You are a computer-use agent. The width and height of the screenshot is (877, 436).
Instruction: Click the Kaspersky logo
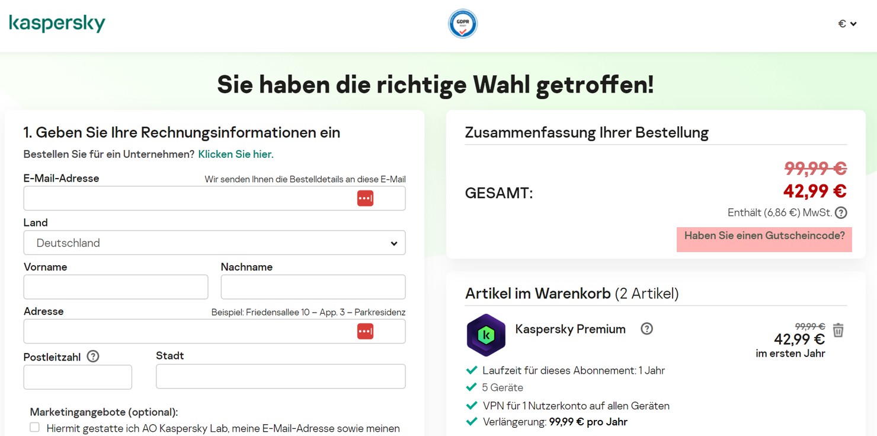pyautogui.click(x=57, y=24)
